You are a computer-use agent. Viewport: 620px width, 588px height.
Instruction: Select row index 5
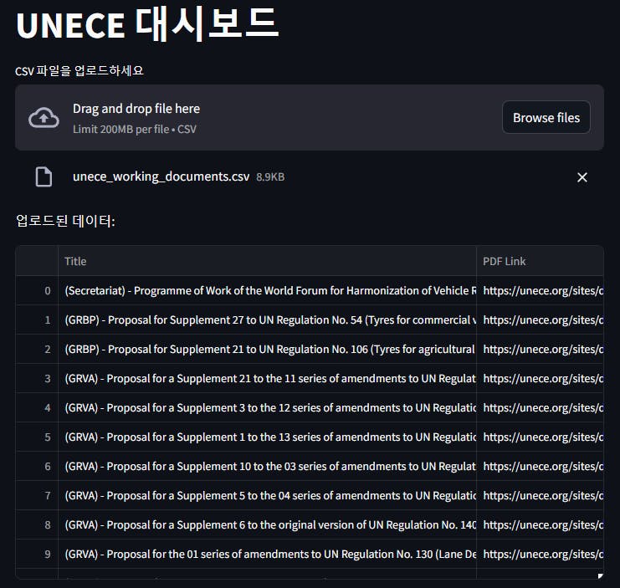tap(37, 437)
